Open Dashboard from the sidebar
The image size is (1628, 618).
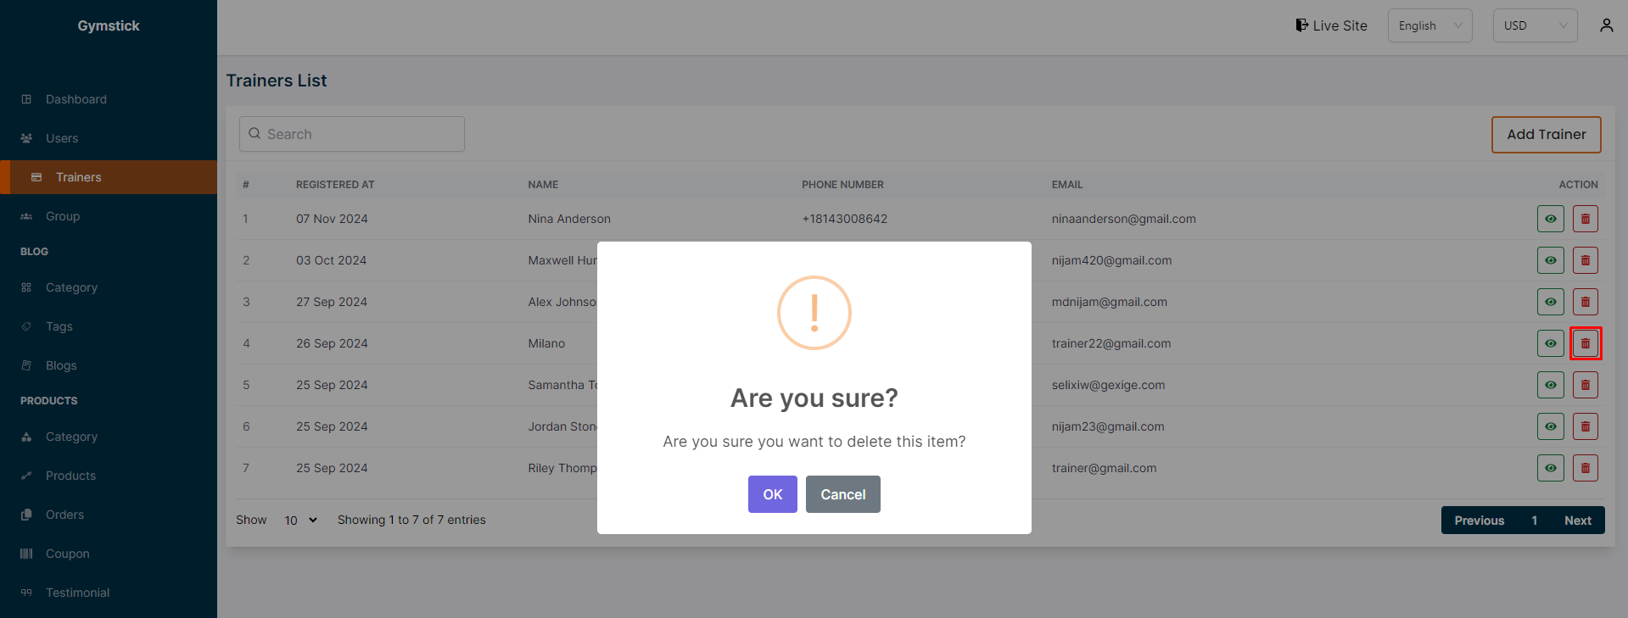pos(76,99)
